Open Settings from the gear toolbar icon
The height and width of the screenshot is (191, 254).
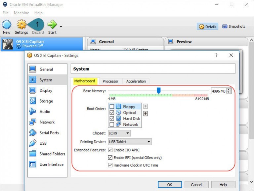pyautogui.click(x=21, y=24)
